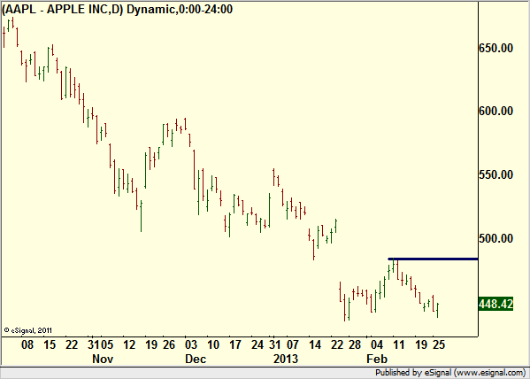The width and height of the screenshot is (530, 379).
Task: Click the Published by eSignal footer text
Action: [x=451, y=373]
